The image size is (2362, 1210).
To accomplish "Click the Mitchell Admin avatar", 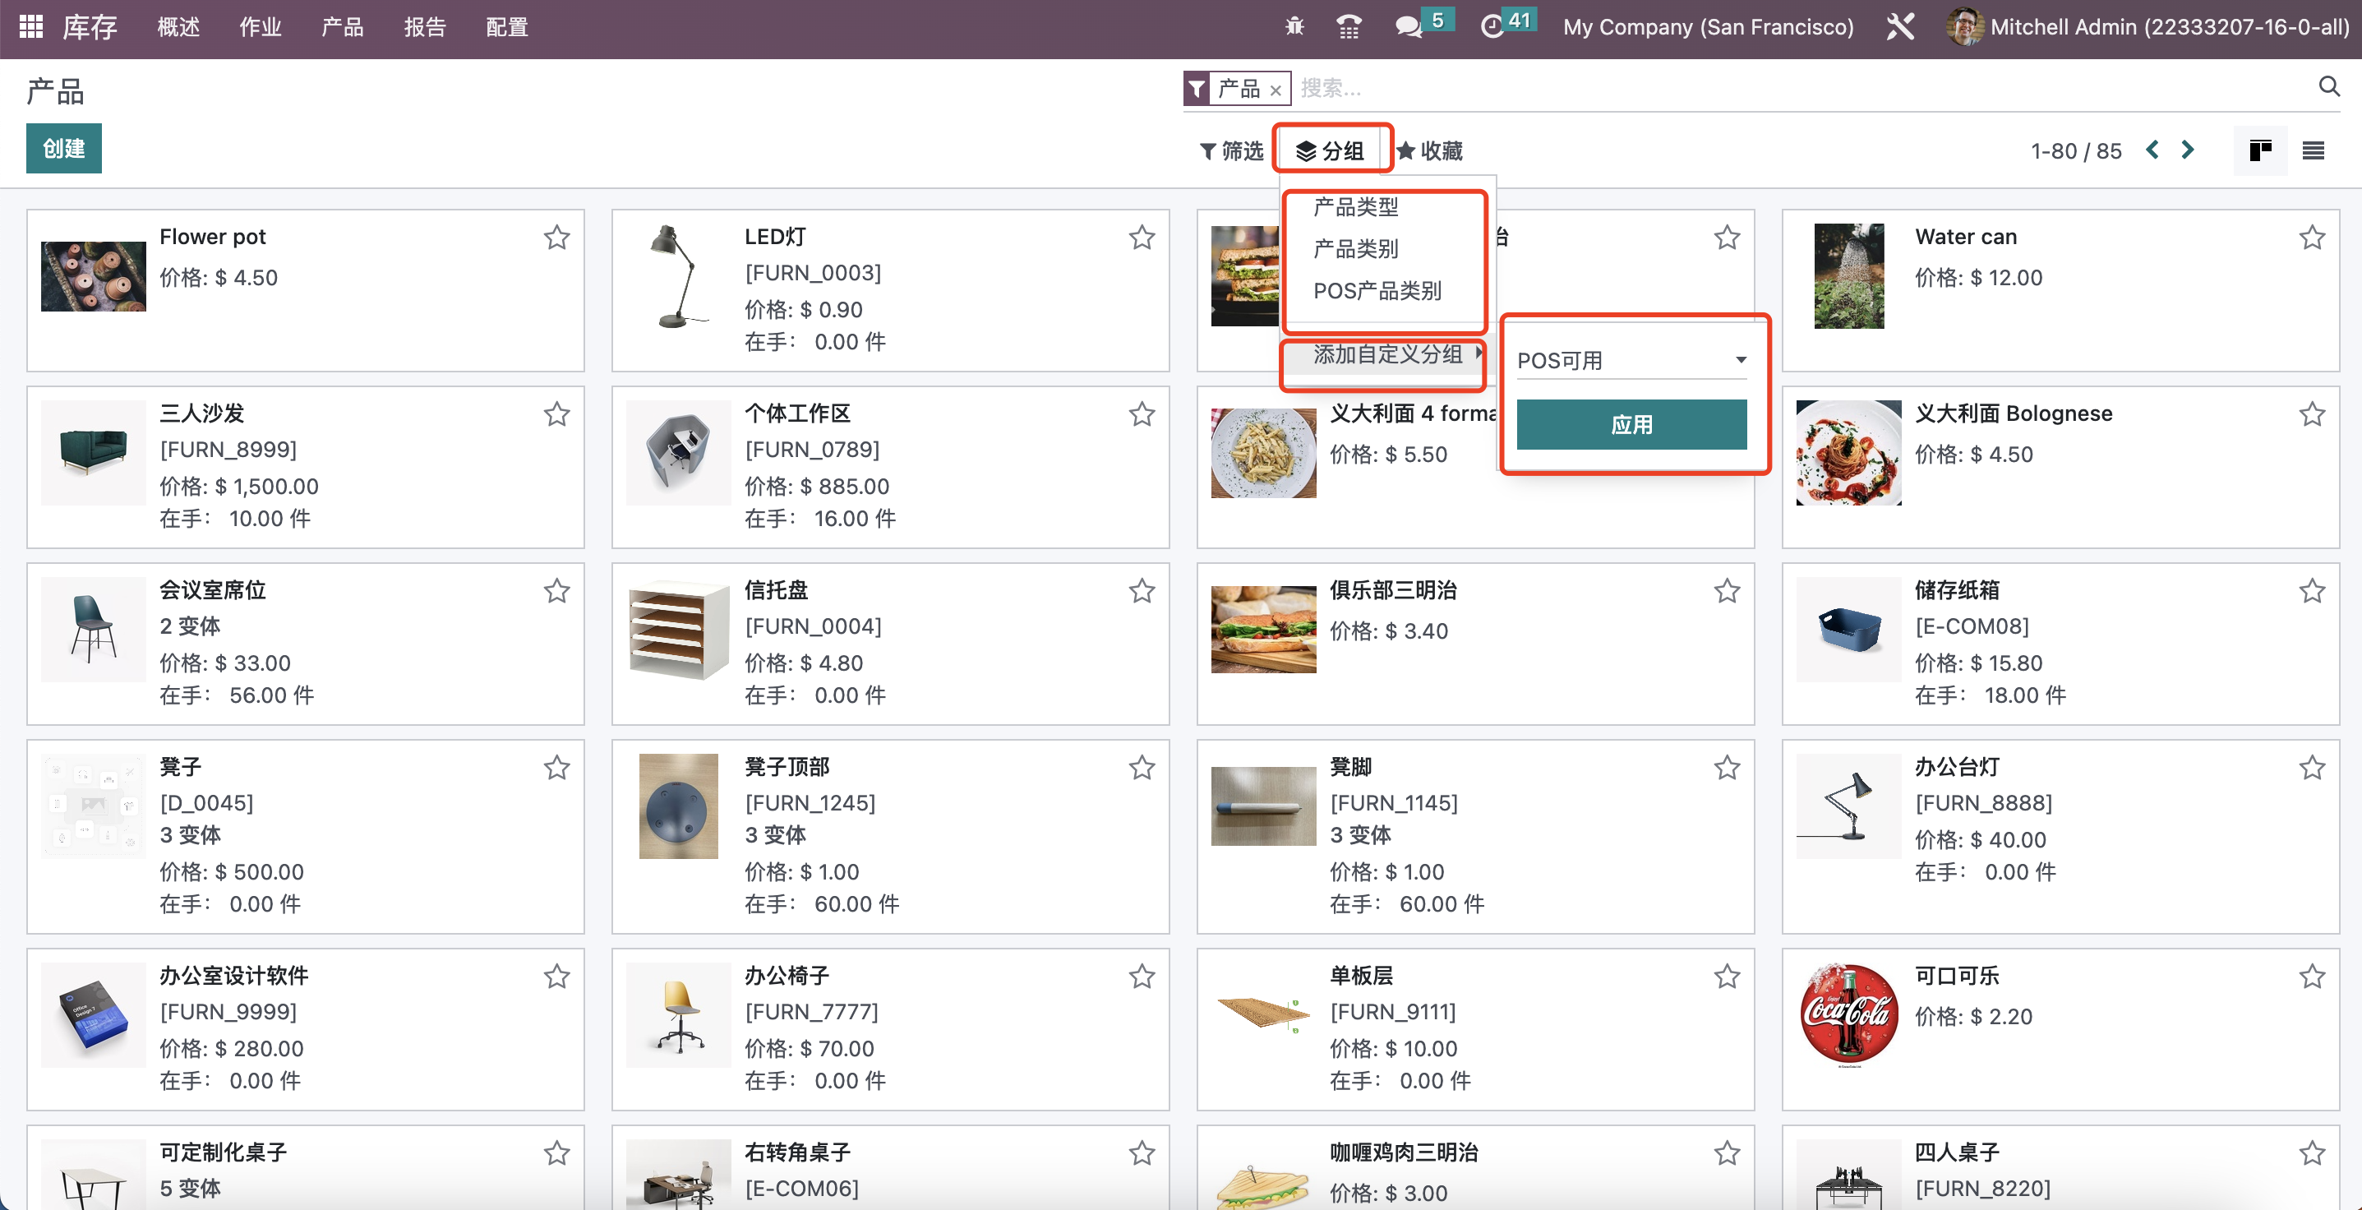I will pos(1963,26).
